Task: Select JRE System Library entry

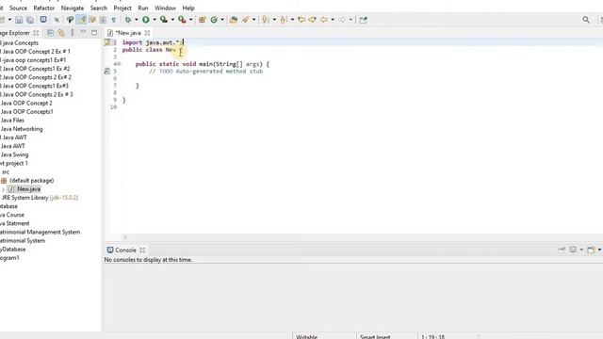Action: (40, 198)
